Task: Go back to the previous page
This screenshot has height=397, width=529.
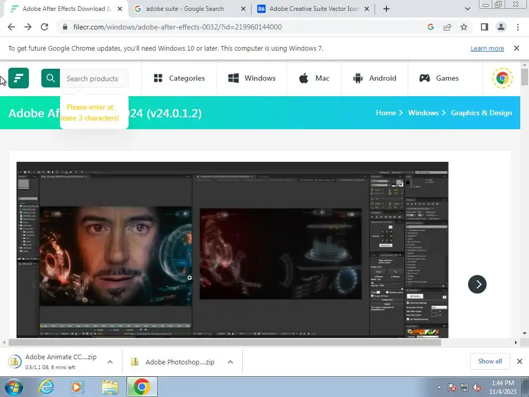Action: click(x=11, y=27)
